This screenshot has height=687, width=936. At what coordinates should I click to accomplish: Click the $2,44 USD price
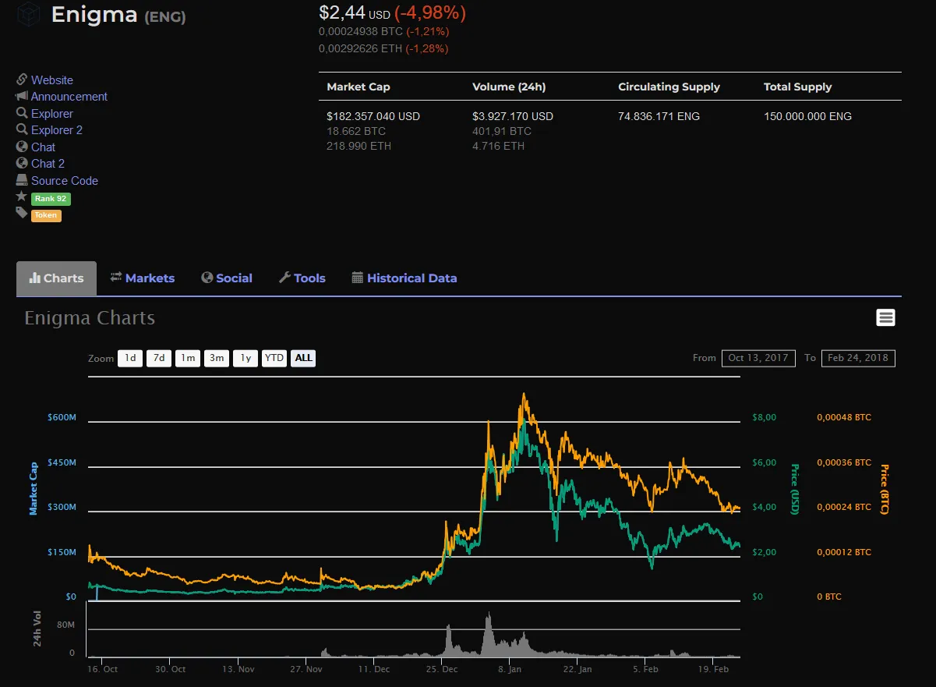click(355, 13)
